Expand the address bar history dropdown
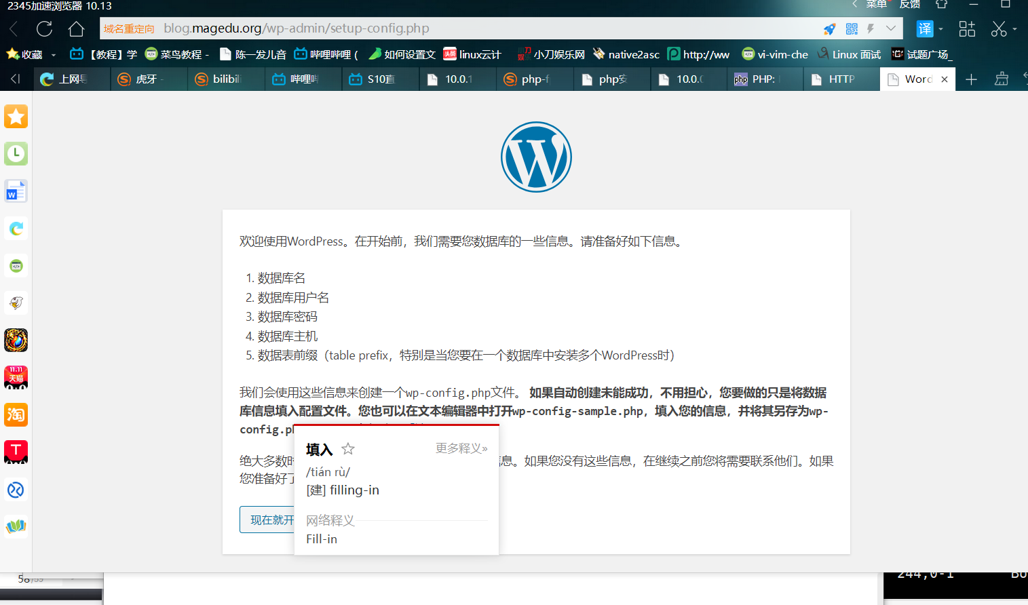The image size is (1028, 605). coord(891,28)
